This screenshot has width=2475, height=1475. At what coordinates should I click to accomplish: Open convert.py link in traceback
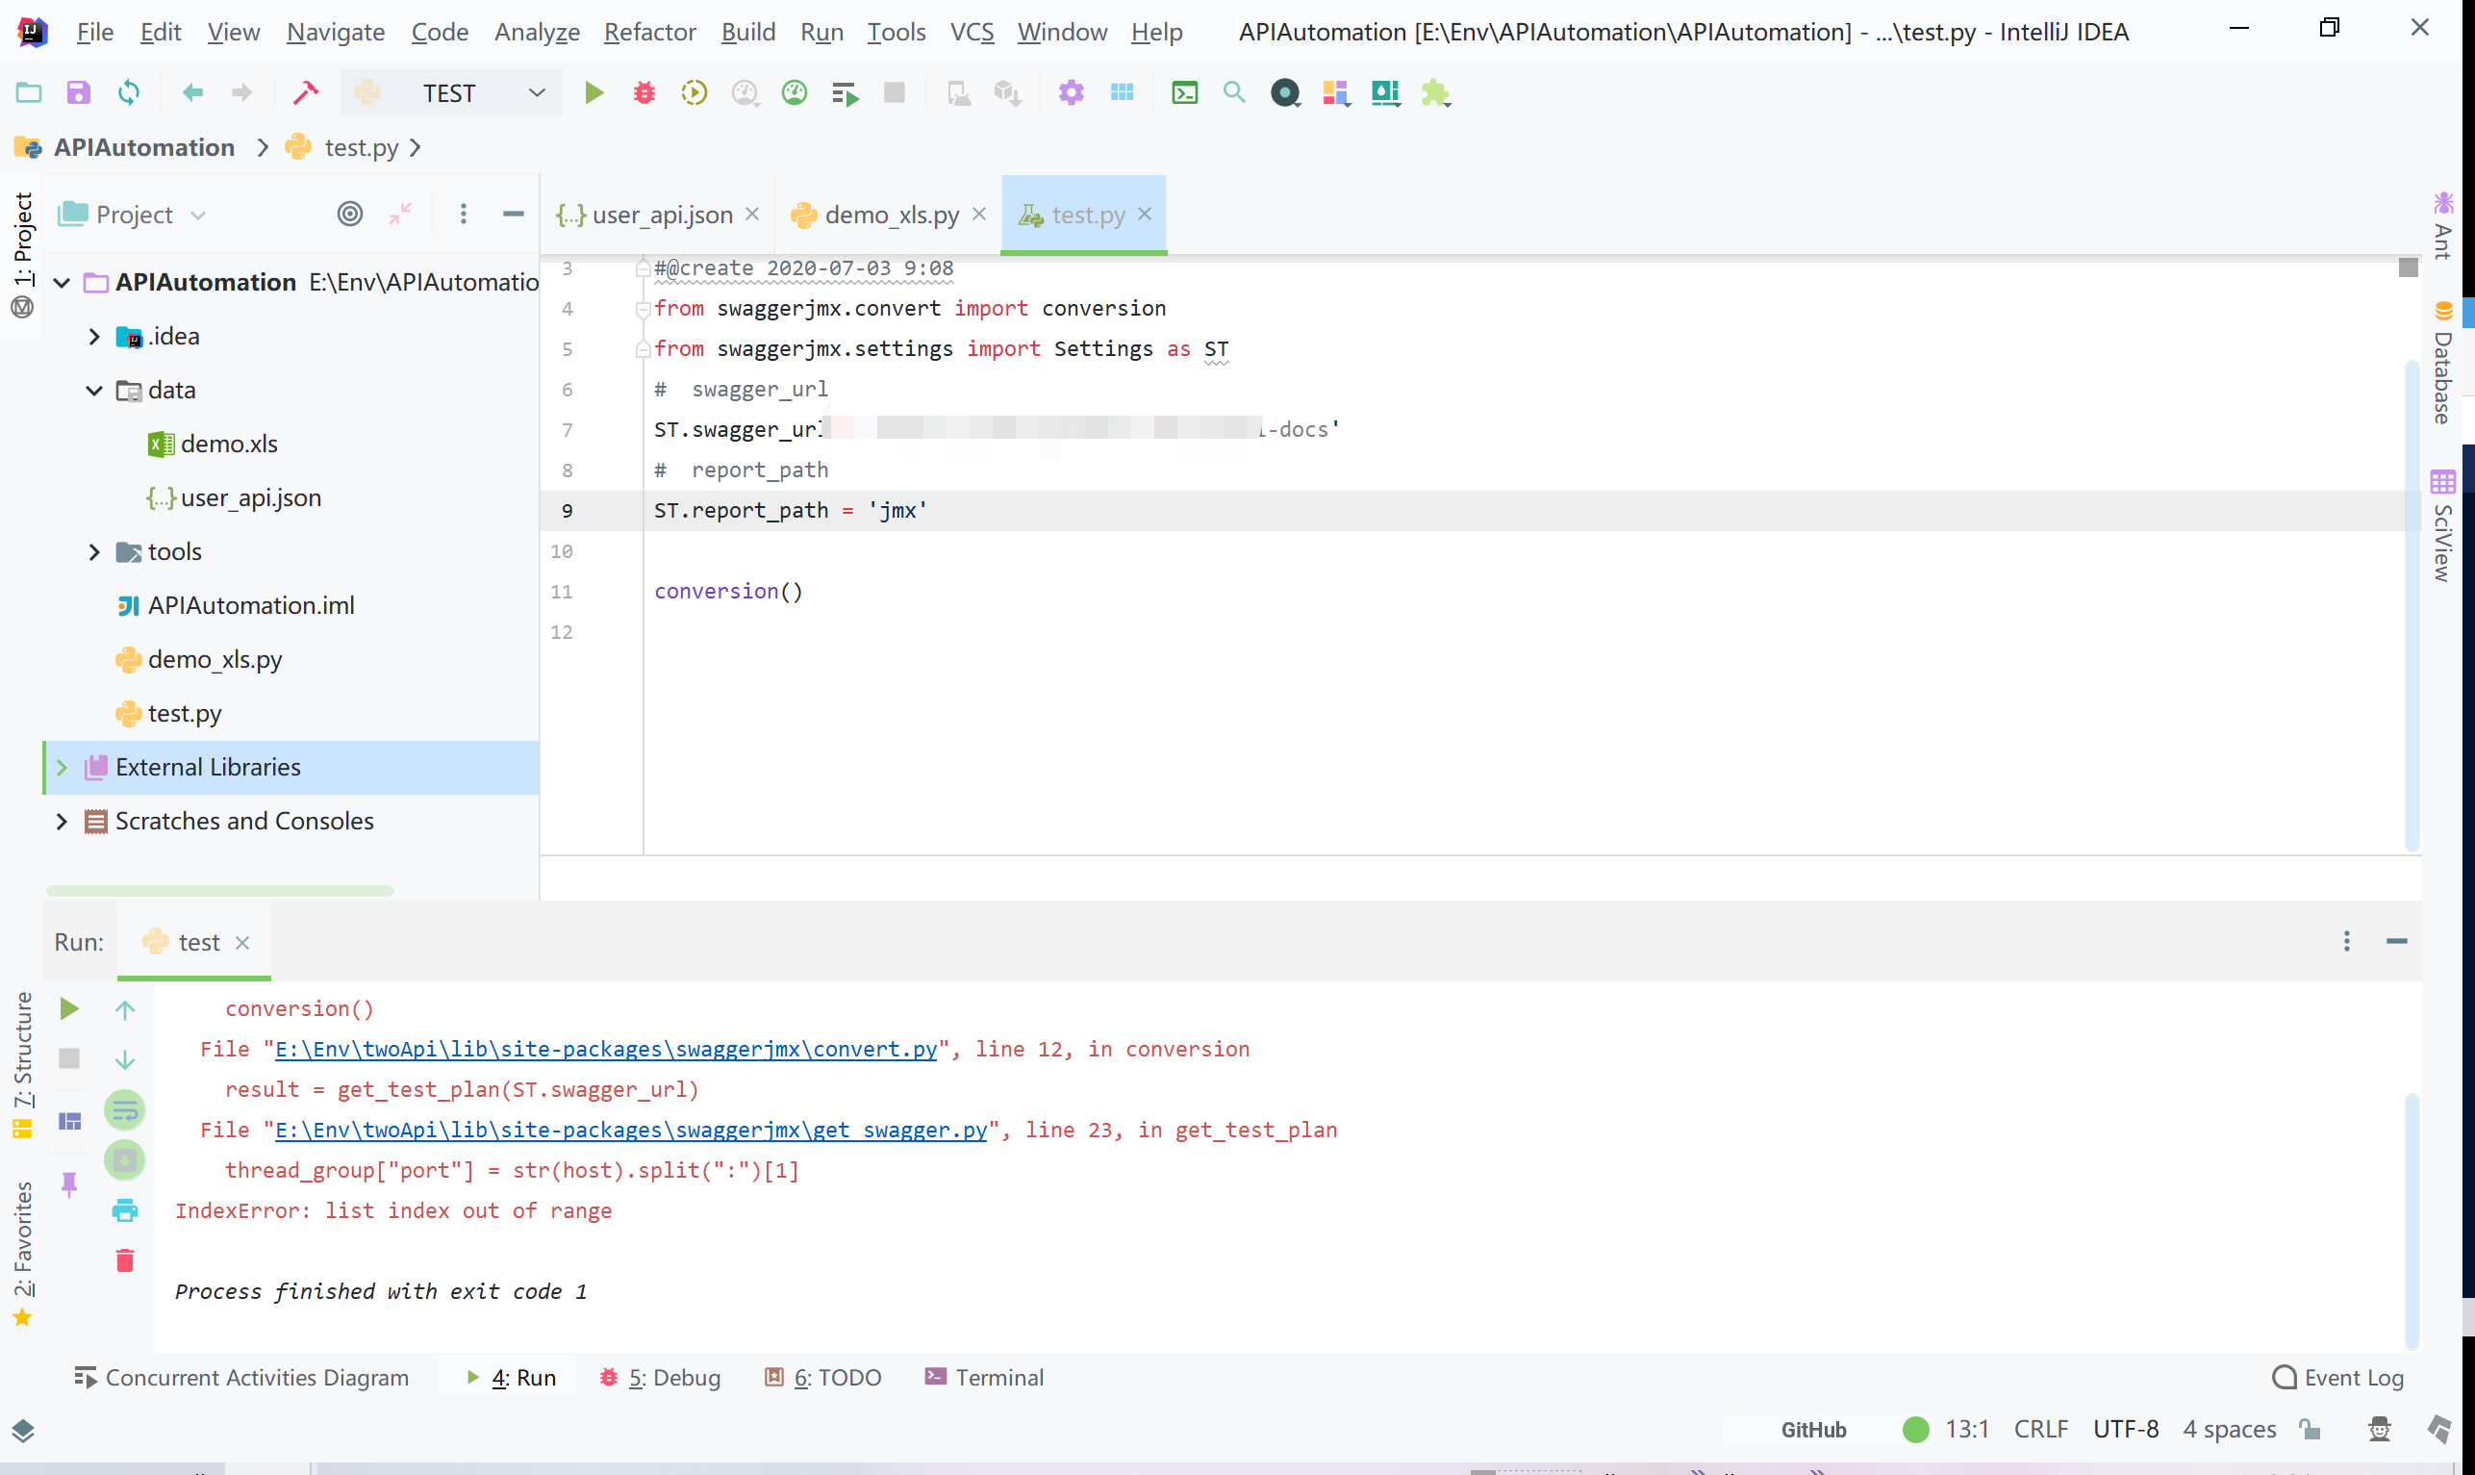click(606, 1050)
